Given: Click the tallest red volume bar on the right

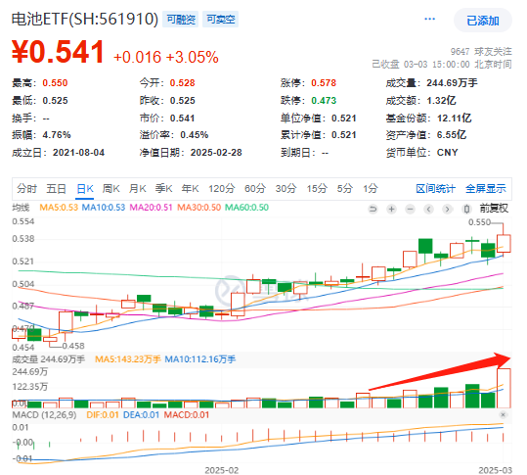Looking at the screenshot, I should point(504,388).
